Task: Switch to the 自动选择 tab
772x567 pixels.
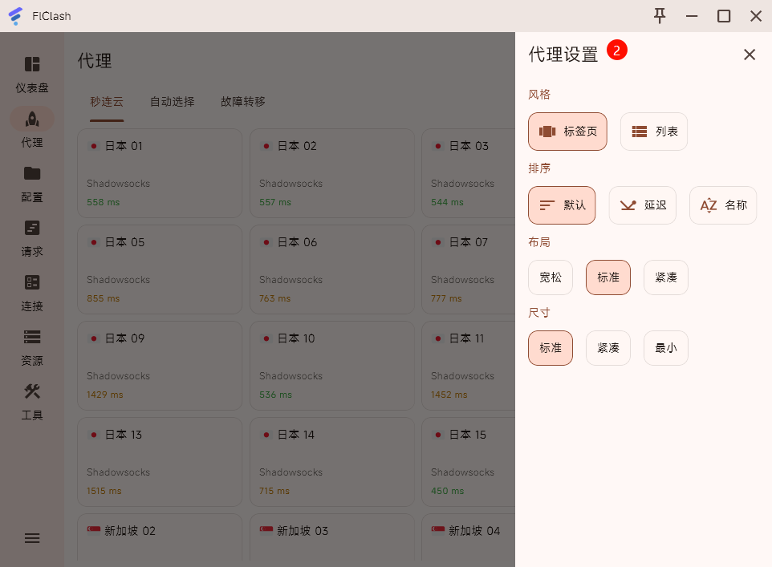Action: click(173, 102)
